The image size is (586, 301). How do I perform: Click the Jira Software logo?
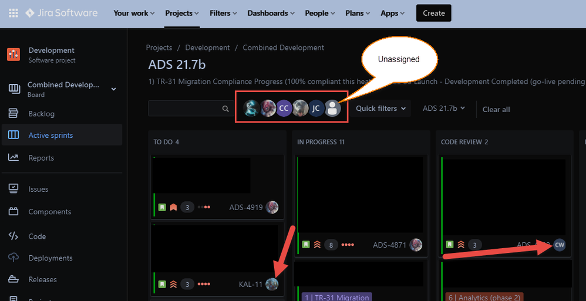click(x=61, y=13)
